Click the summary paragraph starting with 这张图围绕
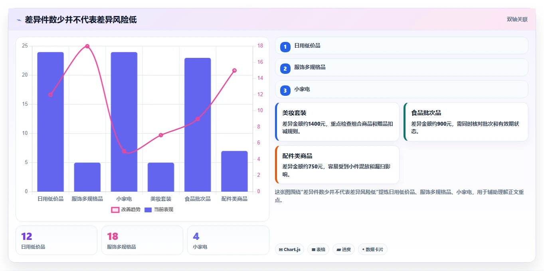Screen dimensions: 544x271 coord(399,196)
